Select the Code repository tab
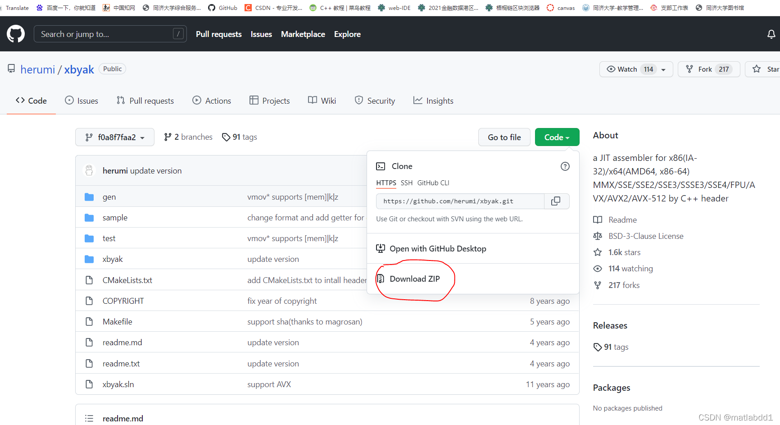 [31, 101]
